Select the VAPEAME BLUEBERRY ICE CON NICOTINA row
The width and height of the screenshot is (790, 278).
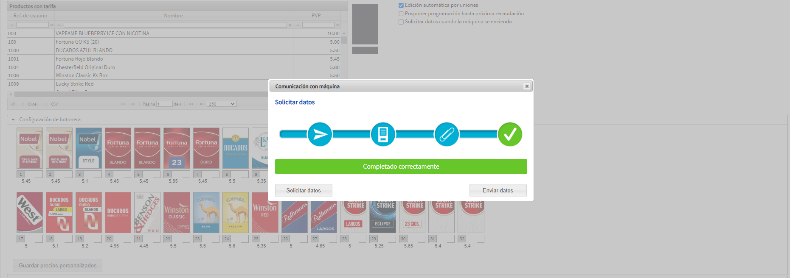click(174, 33)
